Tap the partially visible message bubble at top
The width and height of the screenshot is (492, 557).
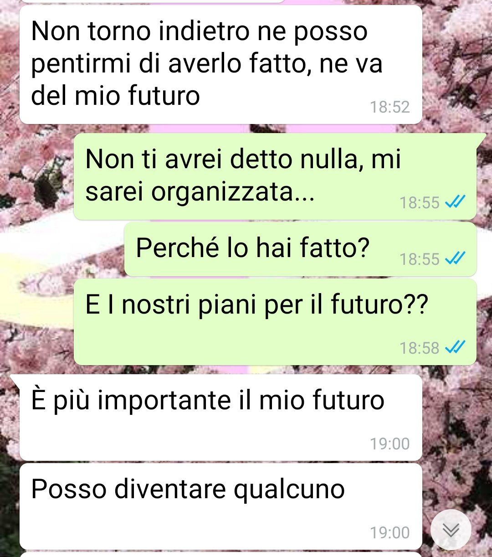[152, 1]
